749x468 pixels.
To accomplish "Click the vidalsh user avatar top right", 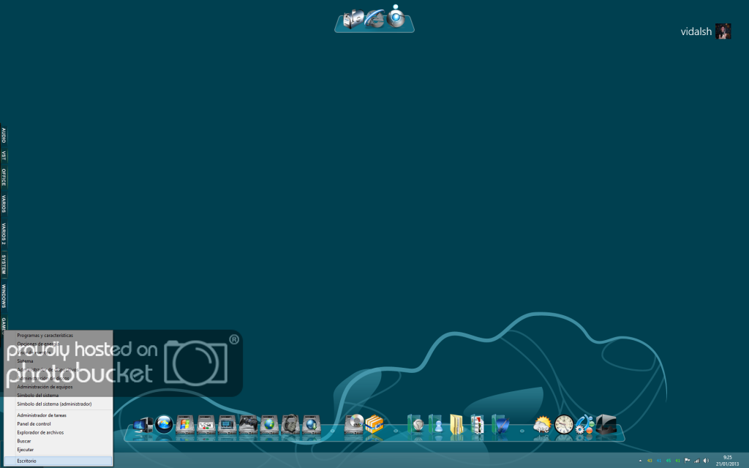I will pyautogui.click(x=723, y=31).
